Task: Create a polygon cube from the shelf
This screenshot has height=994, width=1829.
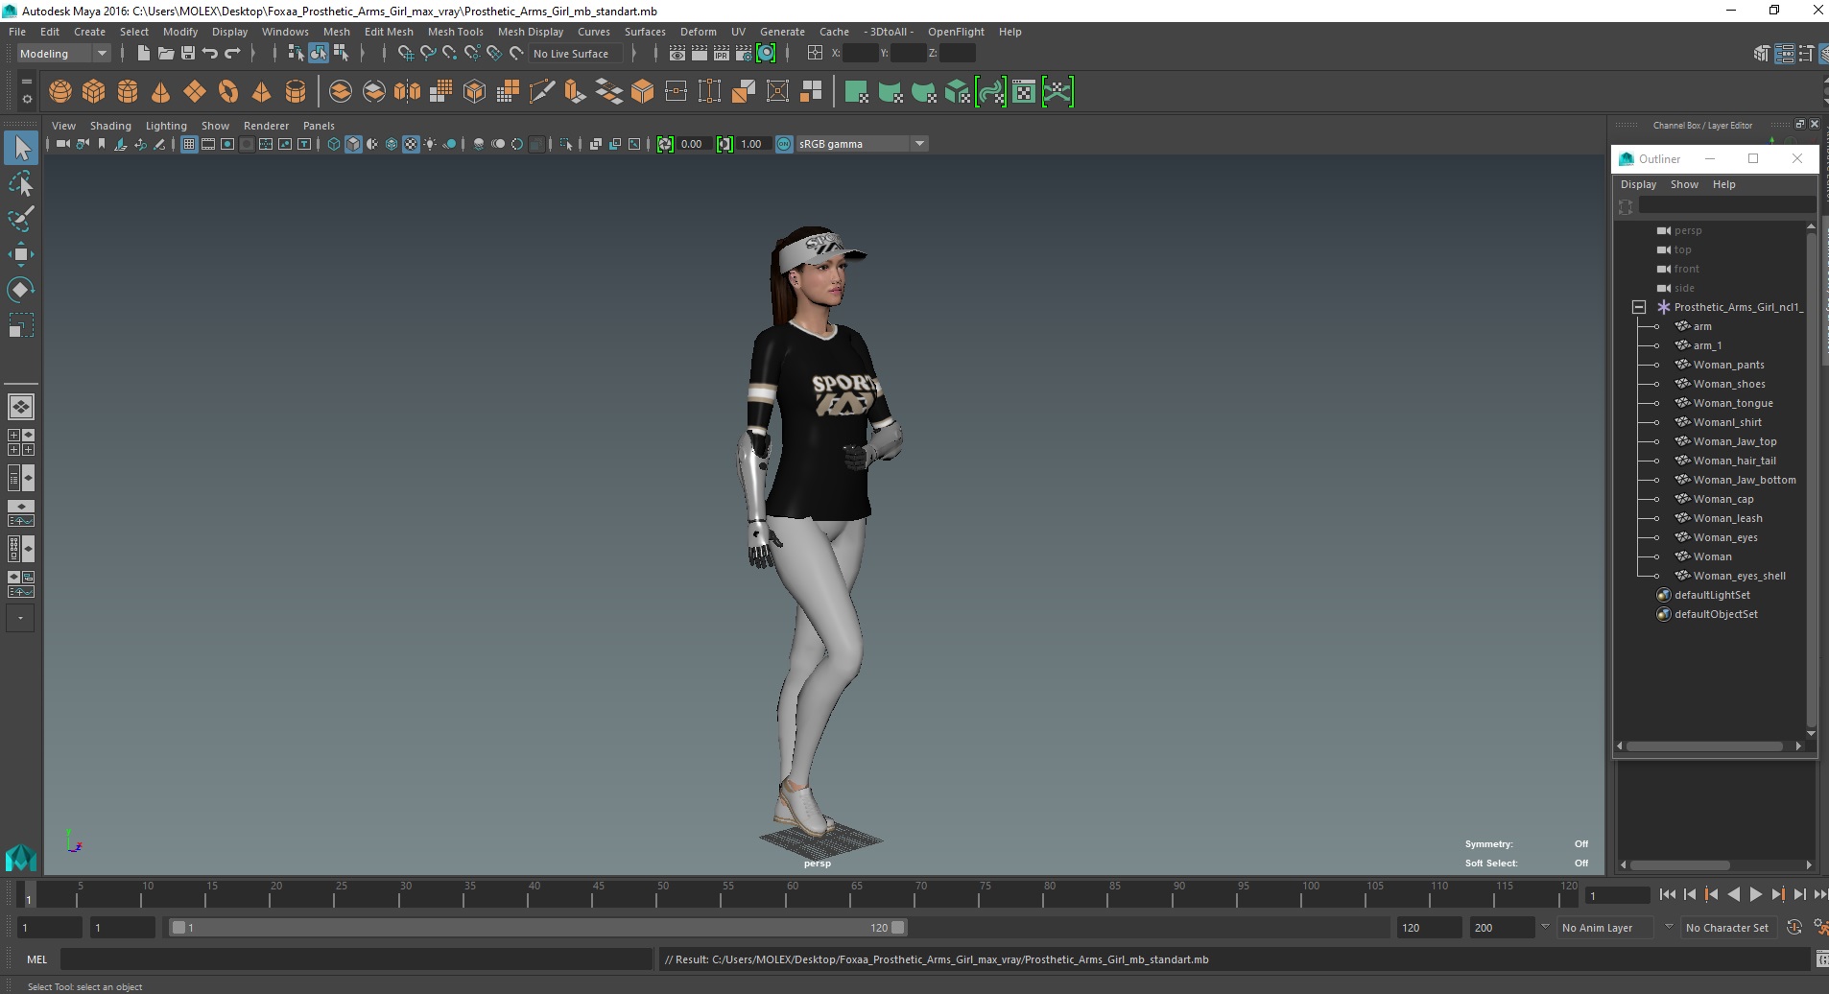Action: click(93, 91)
